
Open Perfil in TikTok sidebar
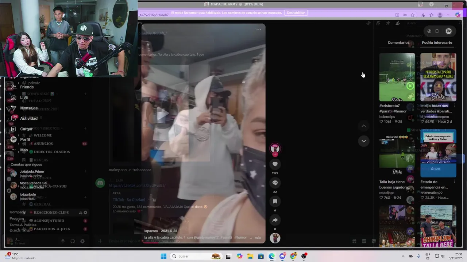20,139
